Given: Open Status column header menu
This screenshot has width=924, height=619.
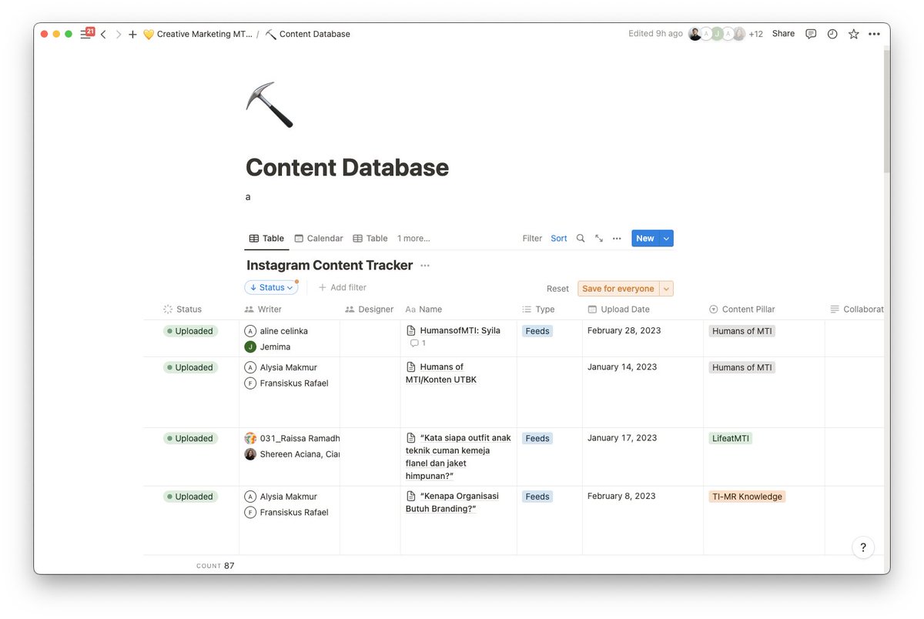Looking at the screenshot, I should pos(182,309).
